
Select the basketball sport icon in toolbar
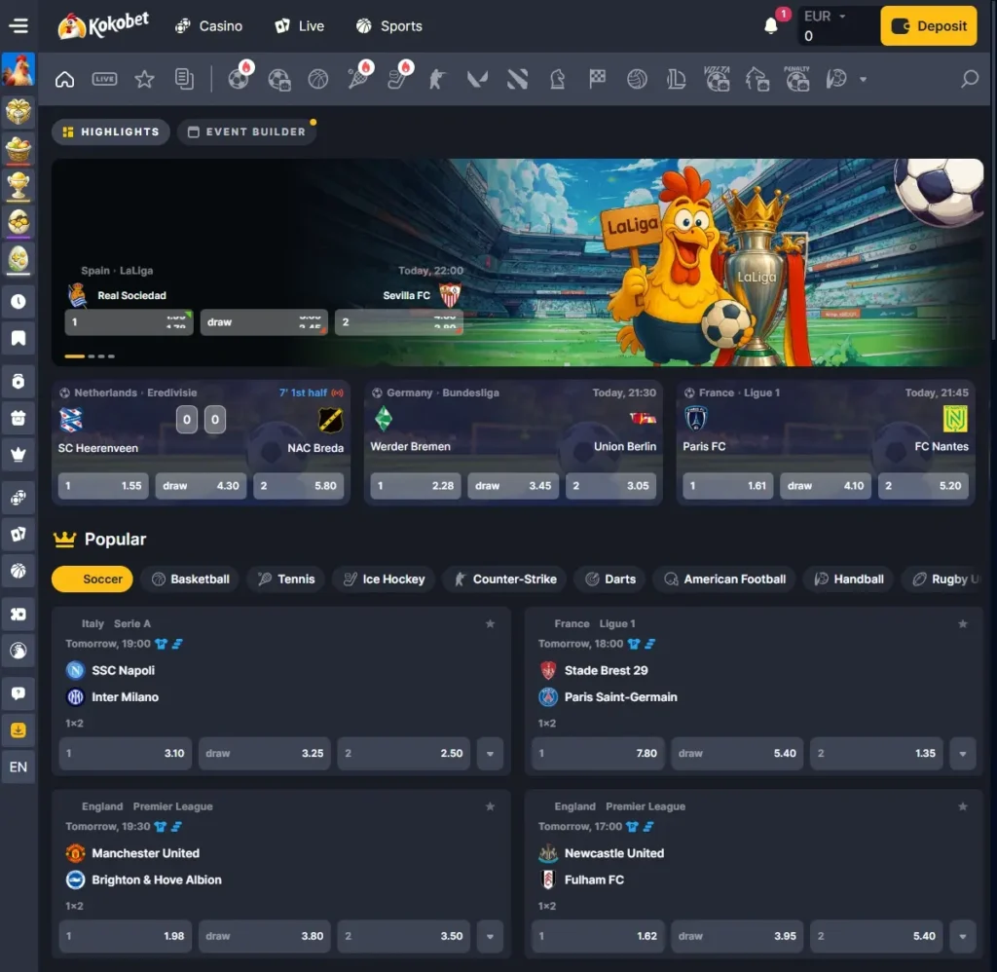point(318,79)
